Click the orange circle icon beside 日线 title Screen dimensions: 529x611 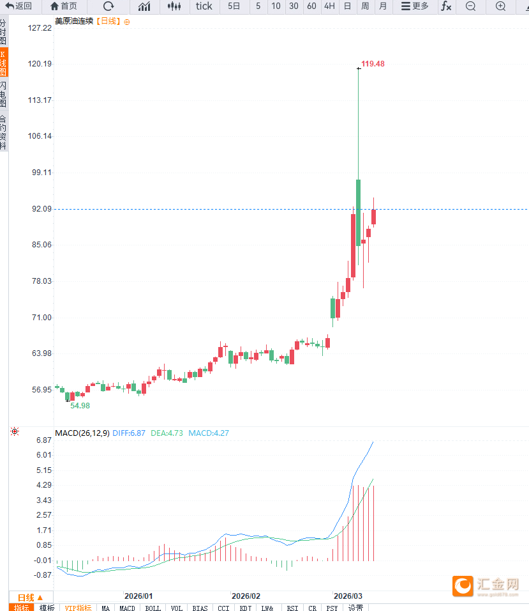tap(127, 22)
